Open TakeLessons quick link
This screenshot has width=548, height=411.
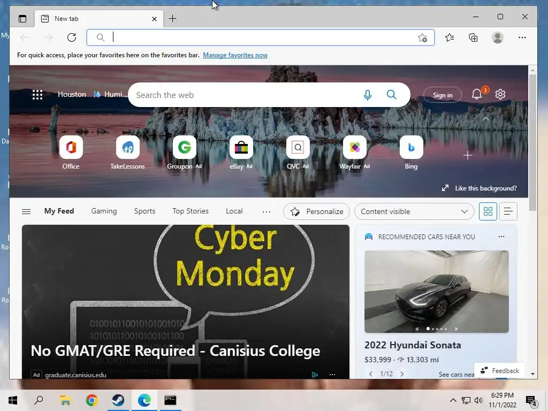127,152
